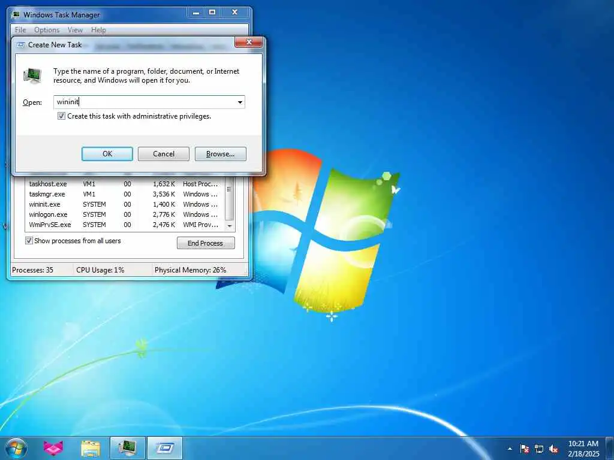The height and width of the screenshot is (460, 614).
Task: Click the Windows Start orb
Action: coord(16,449)
